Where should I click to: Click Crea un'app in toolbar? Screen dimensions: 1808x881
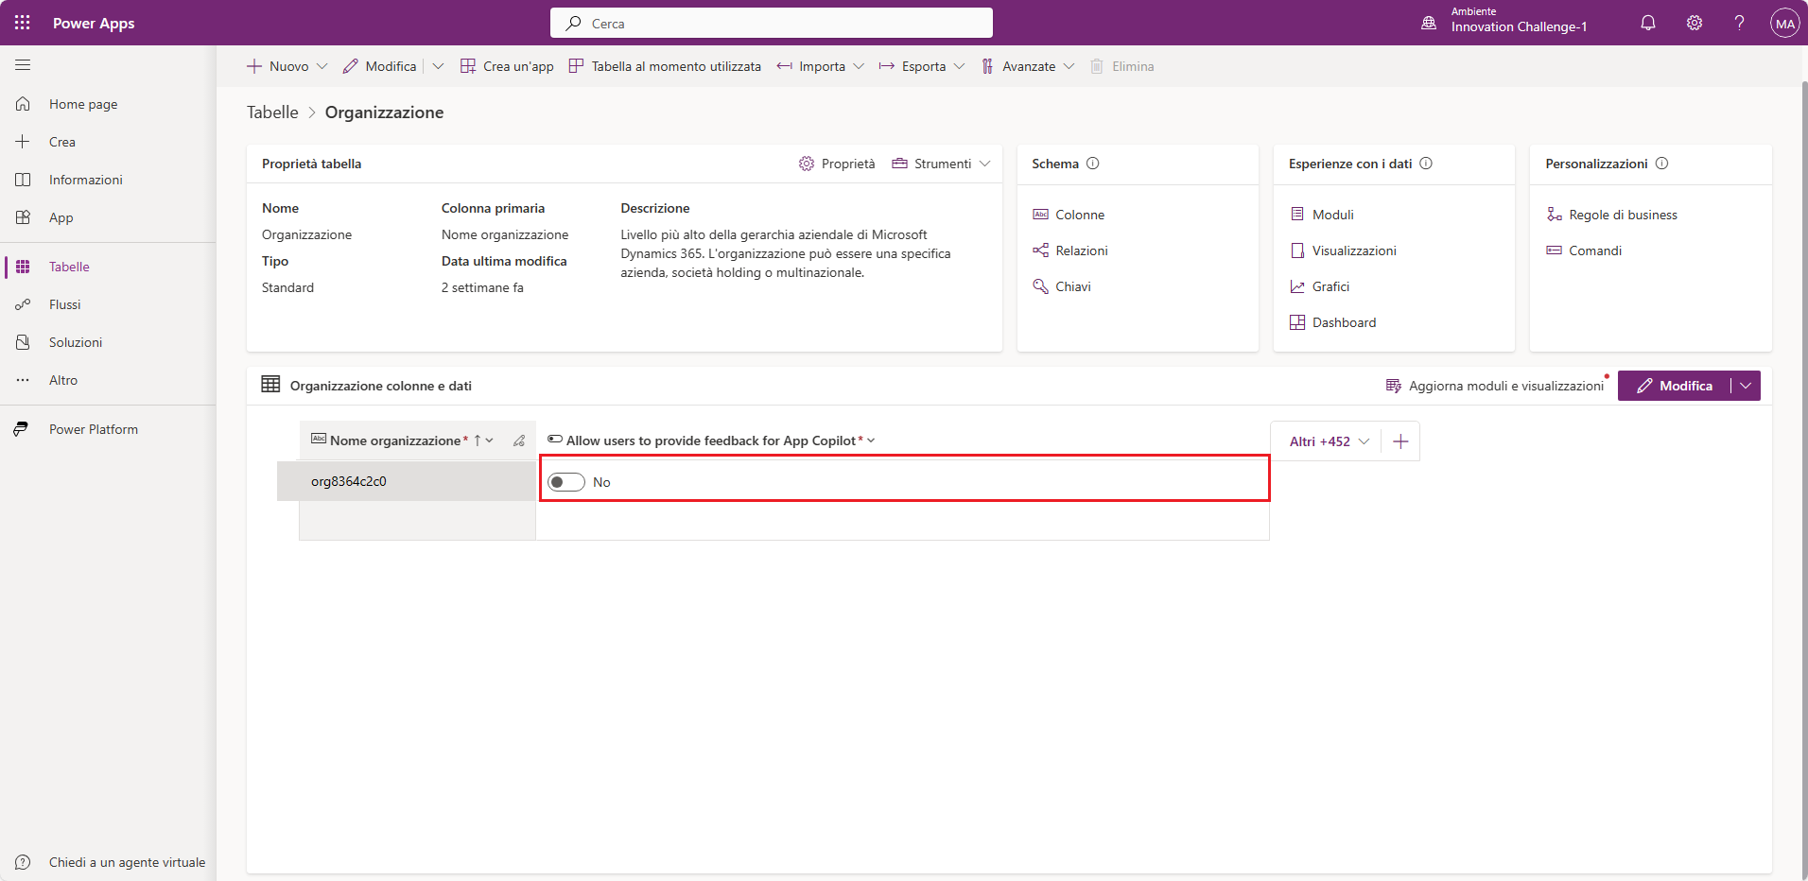click(x=507, y=66)
